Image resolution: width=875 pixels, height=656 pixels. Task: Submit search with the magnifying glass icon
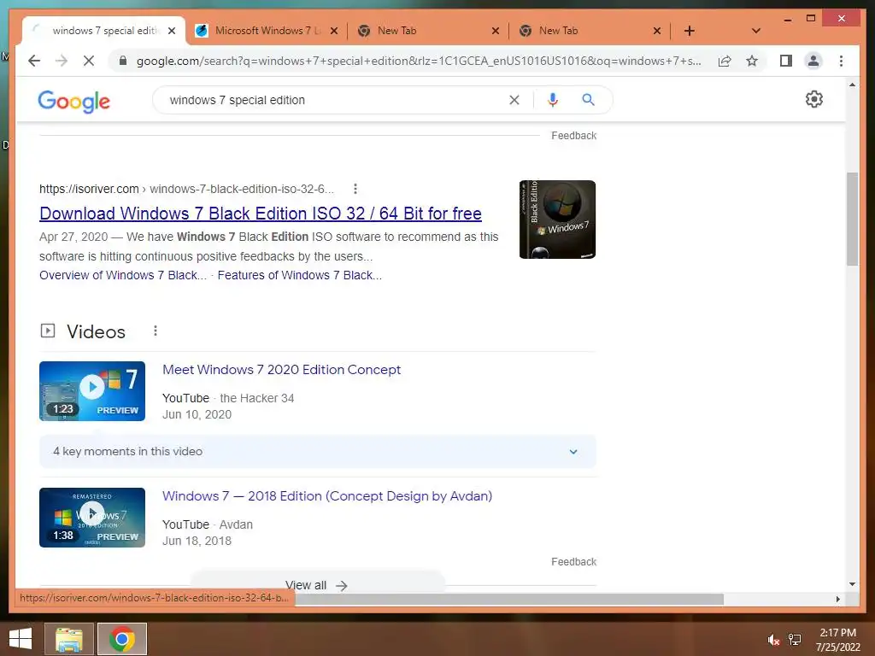(x=588, y=100)
